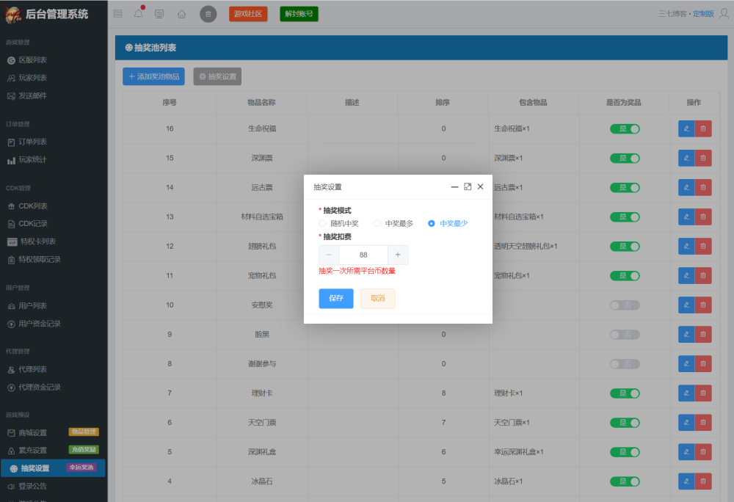Toggle 是否为奖品 switch for 安慰奖
The image size is (734, 502).
click(x=625, y=305)
